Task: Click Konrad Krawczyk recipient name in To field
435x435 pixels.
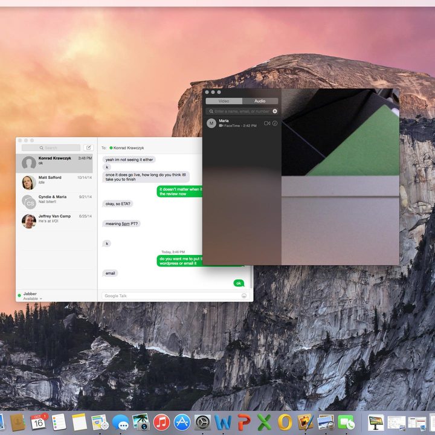Action: click(x=129, y=148)
